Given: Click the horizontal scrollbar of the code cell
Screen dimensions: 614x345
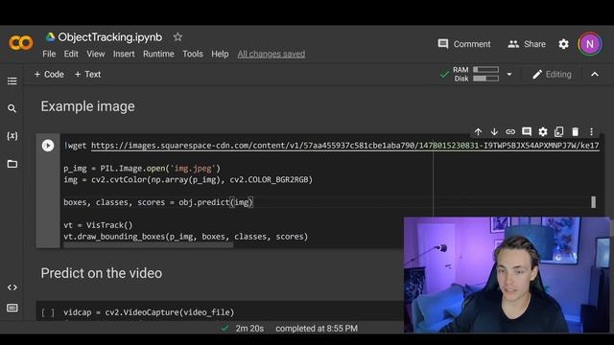Looking at the screenshot, I should pyautogui.click(x=148, y=244).
